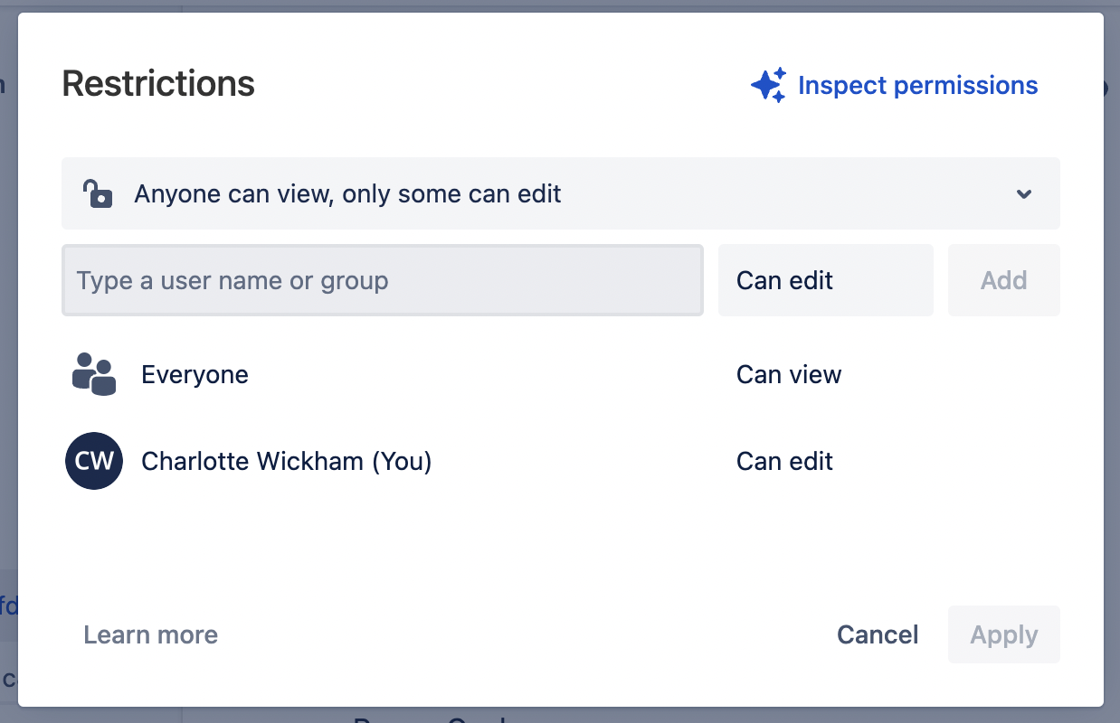
Task: Open the 'Anyone can view, only some can edit' dropdown
Action: [x=560, y=193]
